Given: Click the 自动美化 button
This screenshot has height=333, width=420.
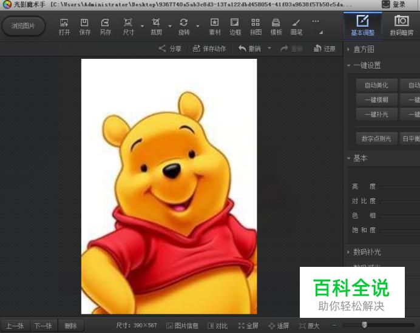Looking at the screenshot, I should pyautogui.click(x=376, y=85).
